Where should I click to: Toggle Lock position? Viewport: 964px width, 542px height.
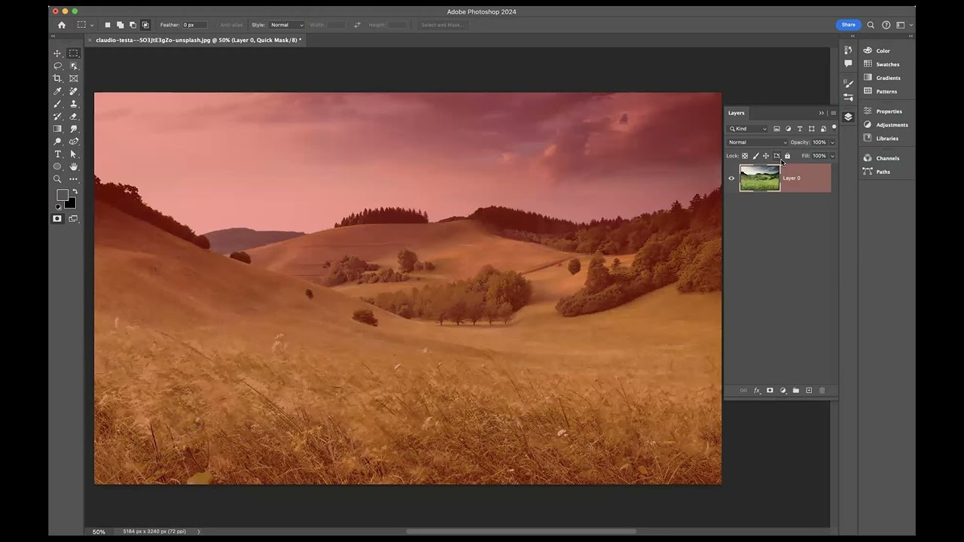point(766,156)
